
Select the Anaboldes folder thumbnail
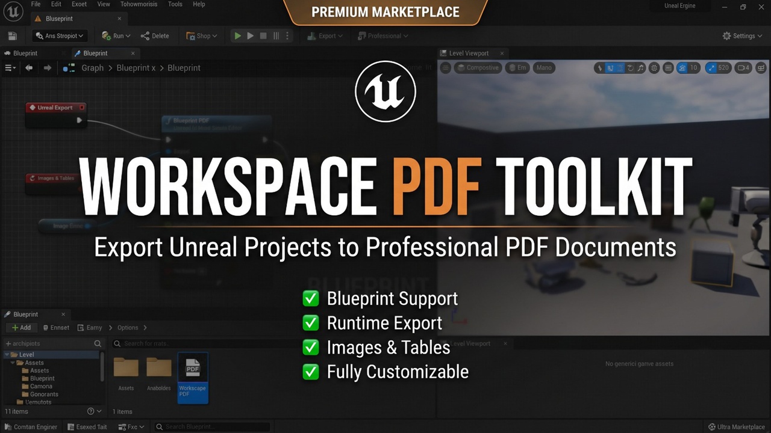(x=159, y=374)
